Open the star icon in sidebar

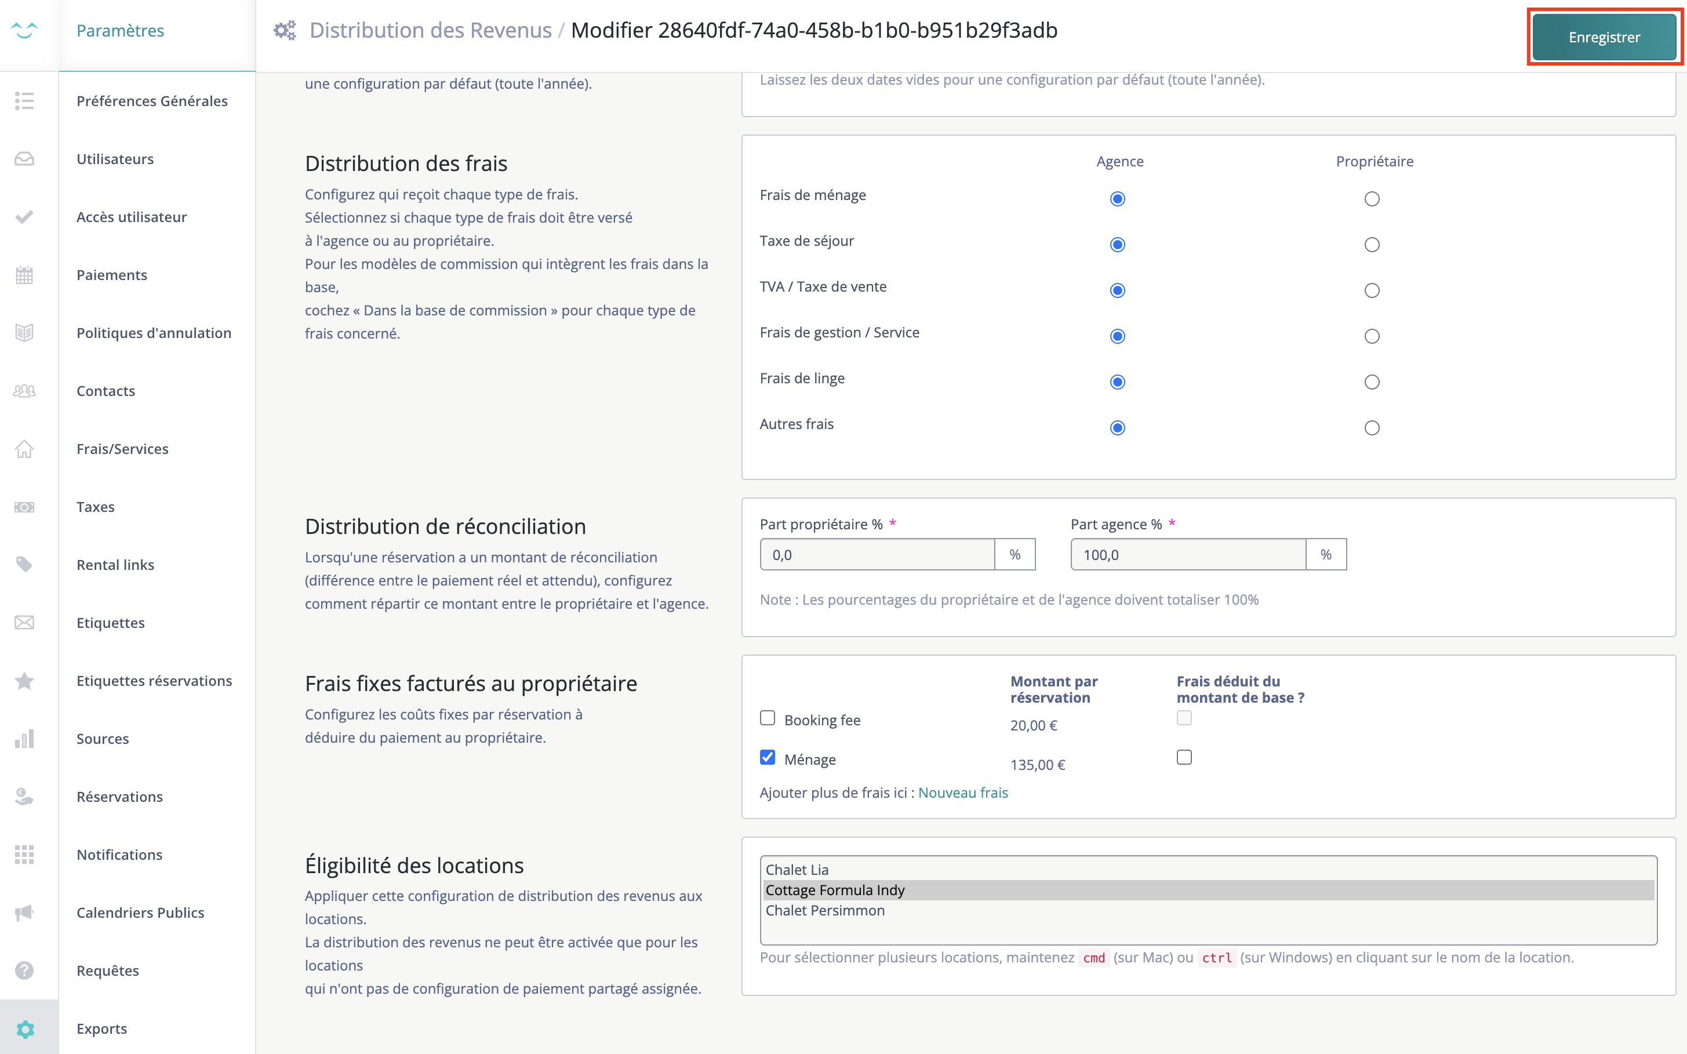(24, 681)
